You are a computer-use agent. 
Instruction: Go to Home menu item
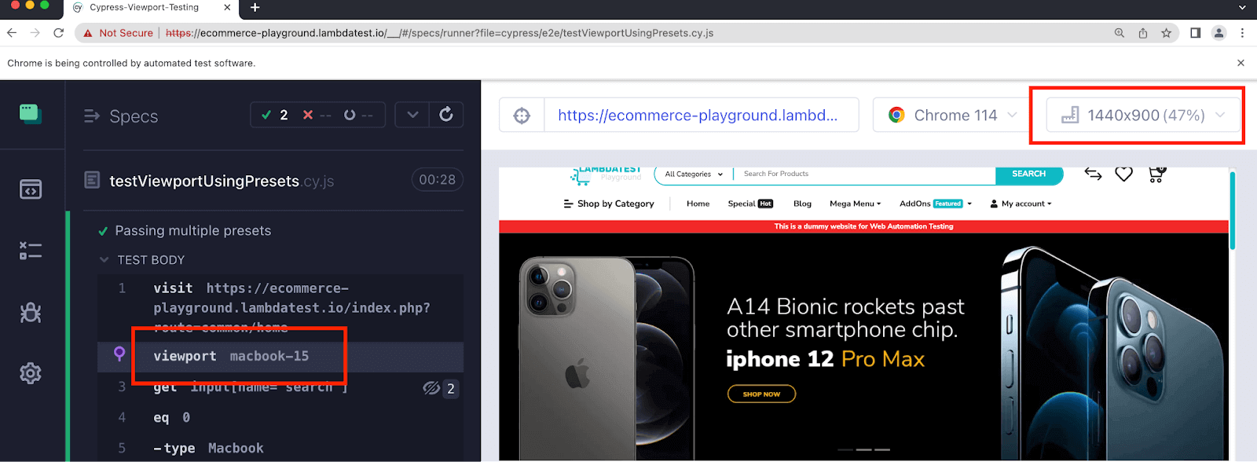pyautogui.click(x=698, y=203)
